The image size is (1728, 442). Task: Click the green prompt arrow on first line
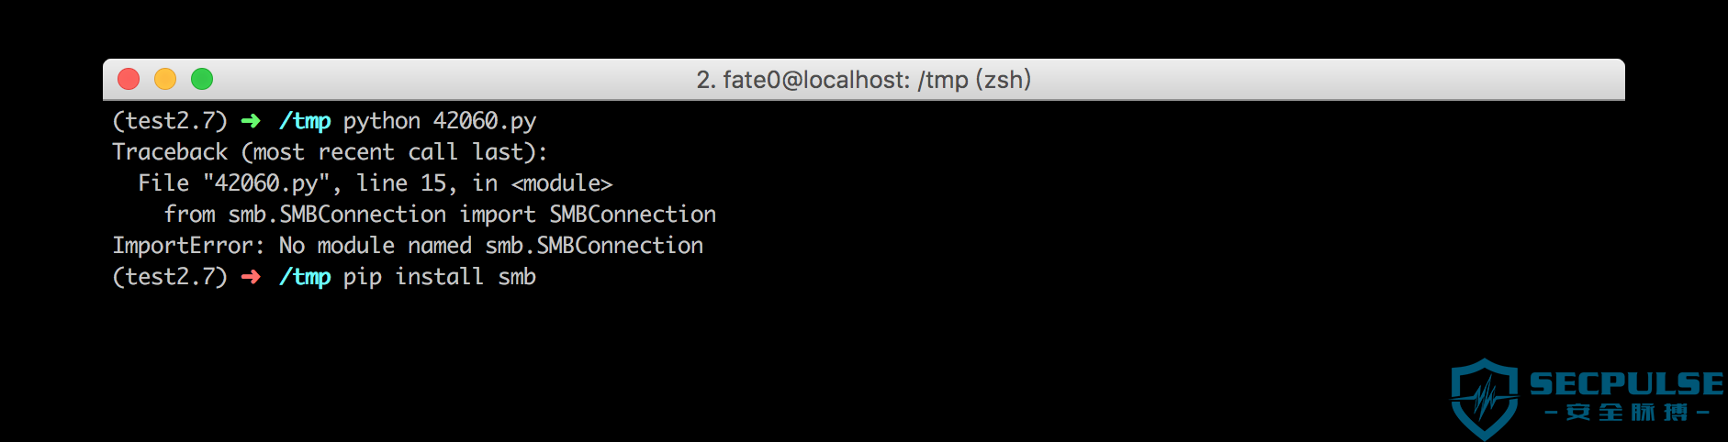[251, 121]
